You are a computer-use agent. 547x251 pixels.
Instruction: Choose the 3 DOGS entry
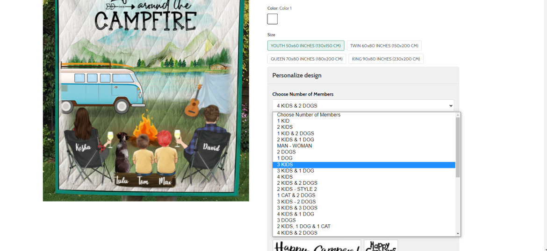[x=364, y=220]
